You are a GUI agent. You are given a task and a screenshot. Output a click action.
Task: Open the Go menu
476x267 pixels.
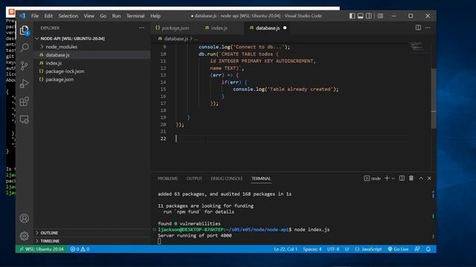[x=103, y=16]
